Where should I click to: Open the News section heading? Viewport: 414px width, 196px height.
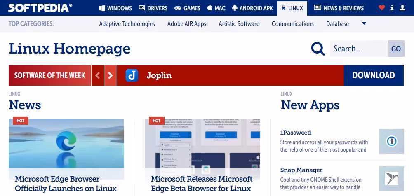[x=25, y=105]
